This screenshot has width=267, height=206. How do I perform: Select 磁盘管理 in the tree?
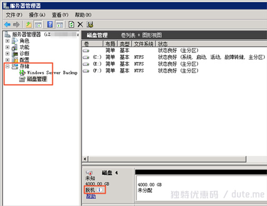(36, 79)
